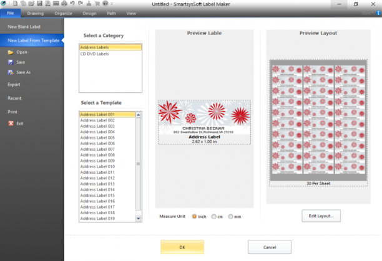Confirm with the OK button
Viewport: 382px width, 261px height.
[182, 247]
